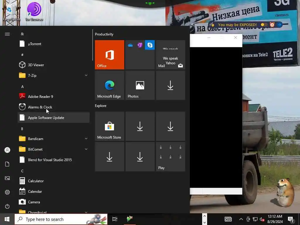
Task: Click the taskbar scroll up arrow
Action: [204, 216]
